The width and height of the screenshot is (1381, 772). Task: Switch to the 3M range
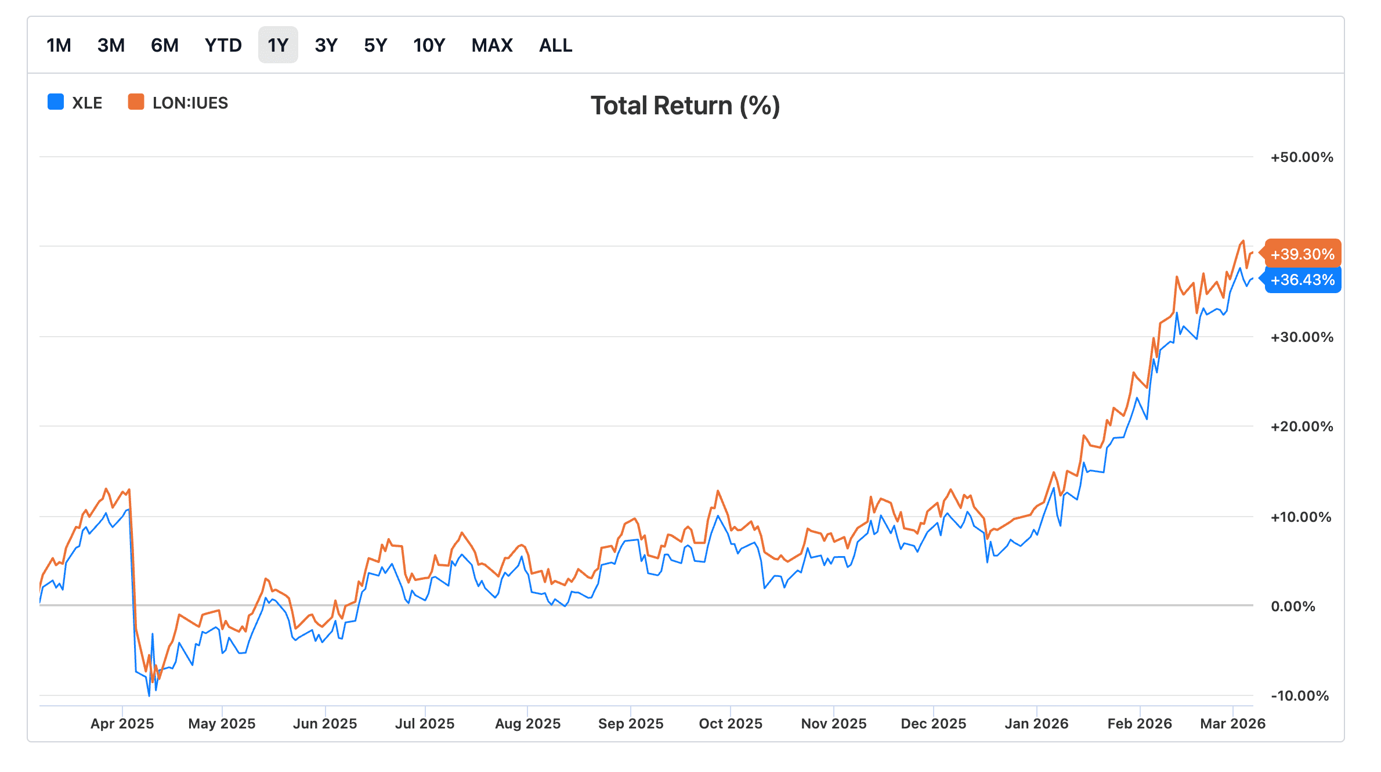tap(111, 45)
